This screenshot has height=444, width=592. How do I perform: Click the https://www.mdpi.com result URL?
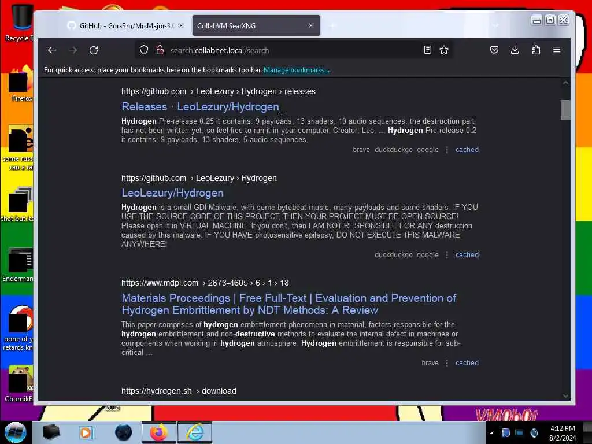tap(205, 283)
